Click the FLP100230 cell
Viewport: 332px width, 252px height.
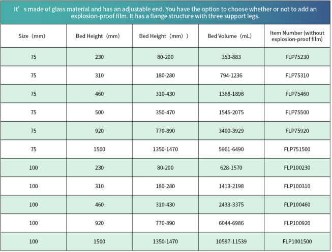click(297, 168)
